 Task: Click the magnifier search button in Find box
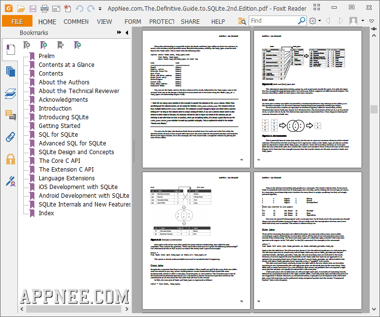tap(301, 21)
